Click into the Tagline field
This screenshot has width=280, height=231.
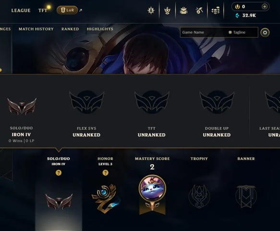pos(243,32)
